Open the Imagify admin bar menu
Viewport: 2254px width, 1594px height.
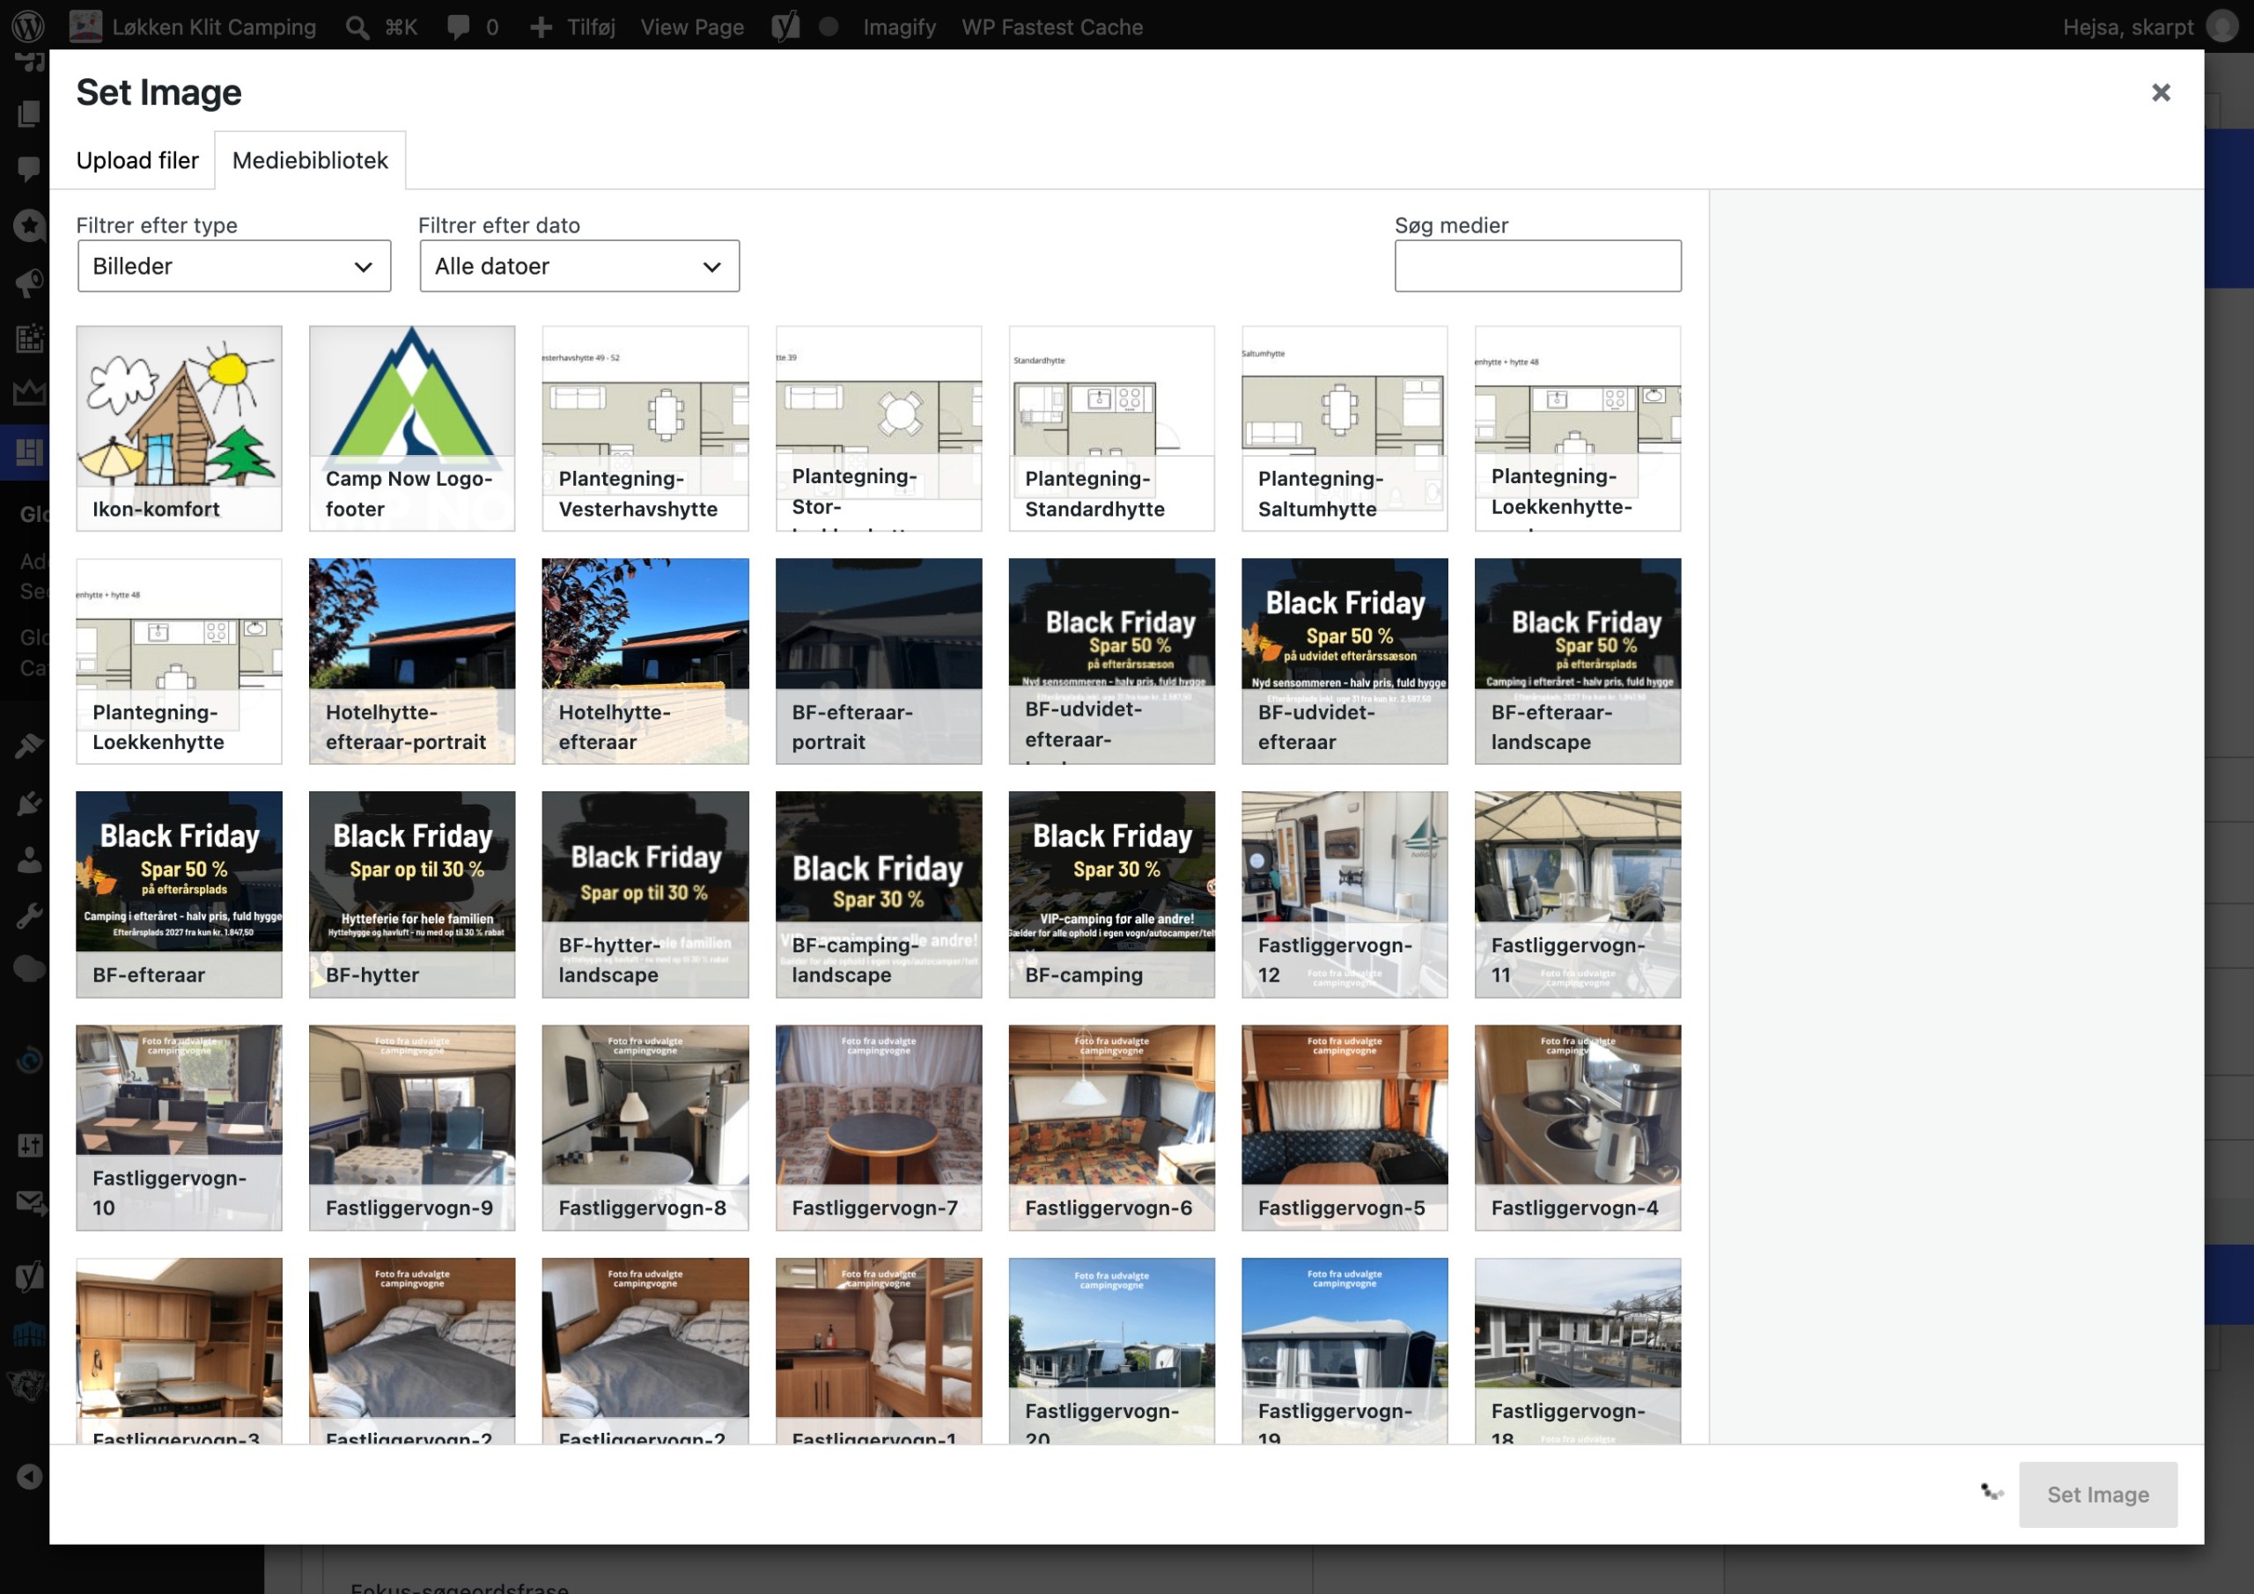click(898, 26)
